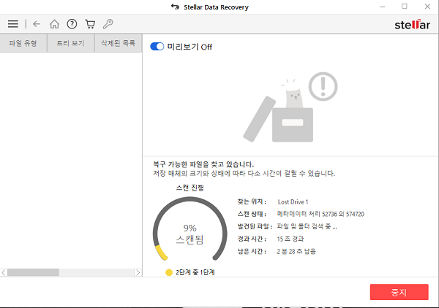This screenshot has width=439, height=308.
Task: Switch to the 파일 유형 tab
Action: (x=23, y=43)
